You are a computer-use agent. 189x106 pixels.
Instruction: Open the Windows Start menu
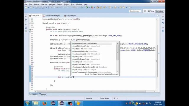tap(27, 103)
